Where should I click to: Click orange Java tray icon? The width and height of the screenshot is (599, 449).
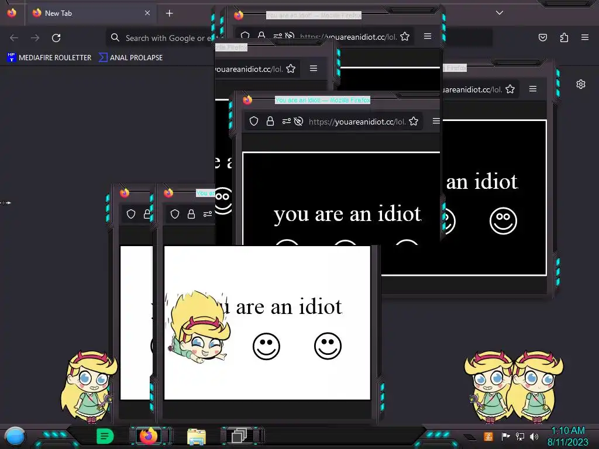[x=488, y=436]
